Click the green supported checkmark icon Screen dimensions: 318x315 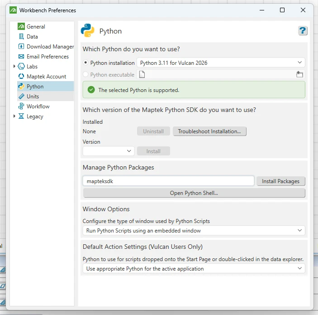pyautogui.click(x=91, y=90)
